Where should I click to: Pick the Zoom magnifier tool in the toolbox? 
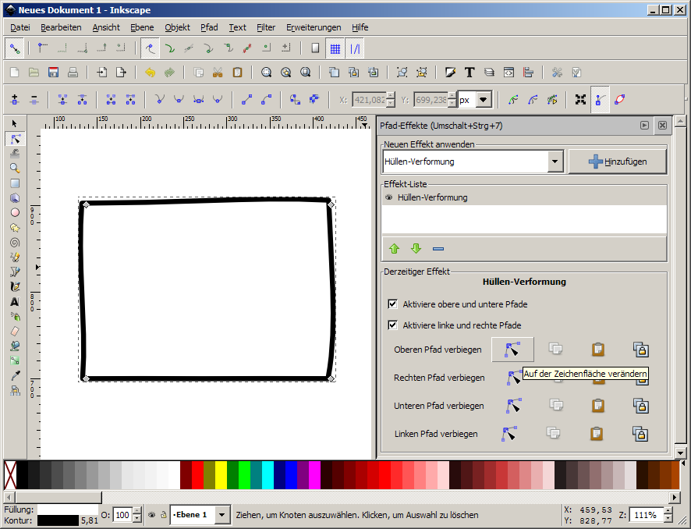tap(14, 168)
